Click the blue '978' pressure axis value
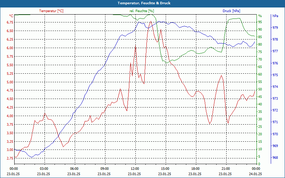 tap(275, 40)
